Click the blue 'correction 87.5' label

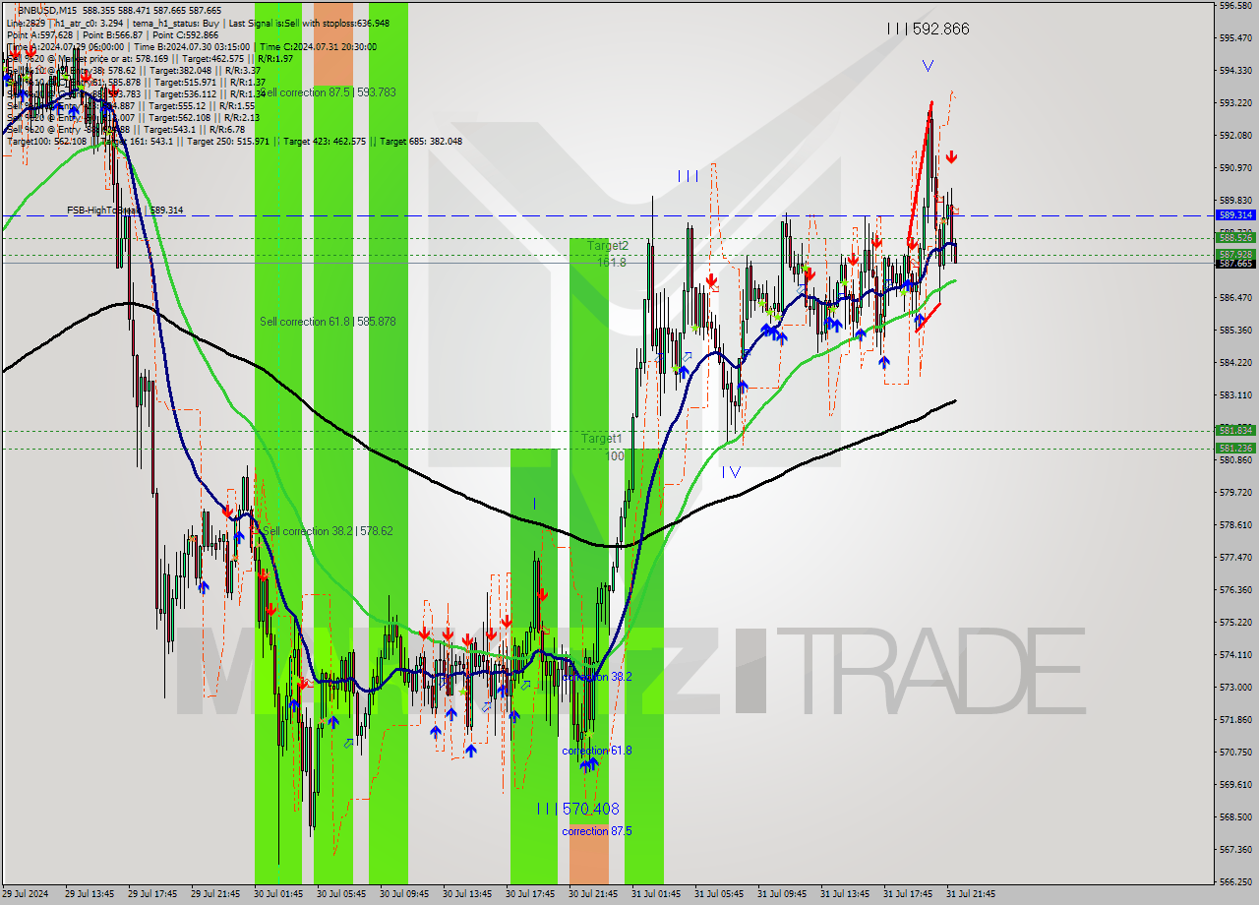(597, 831)
